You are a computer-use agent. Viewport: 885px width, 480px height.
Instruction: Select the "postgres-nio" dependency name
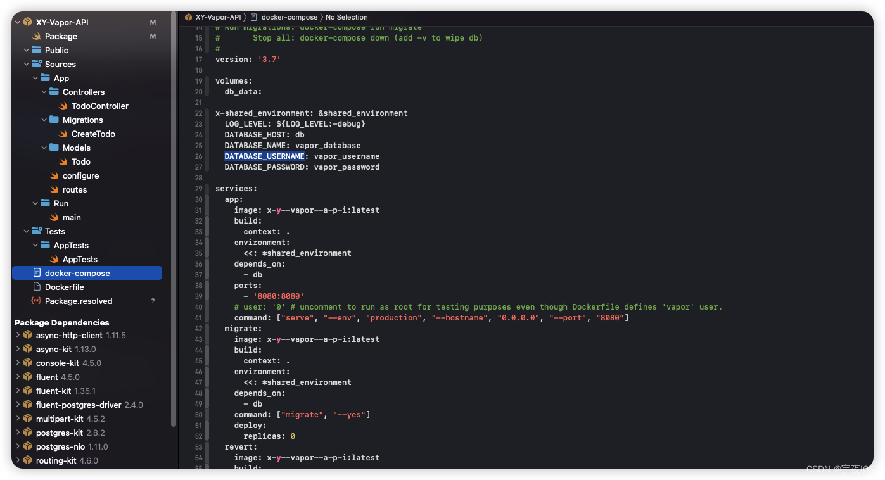tap(60, 446)
